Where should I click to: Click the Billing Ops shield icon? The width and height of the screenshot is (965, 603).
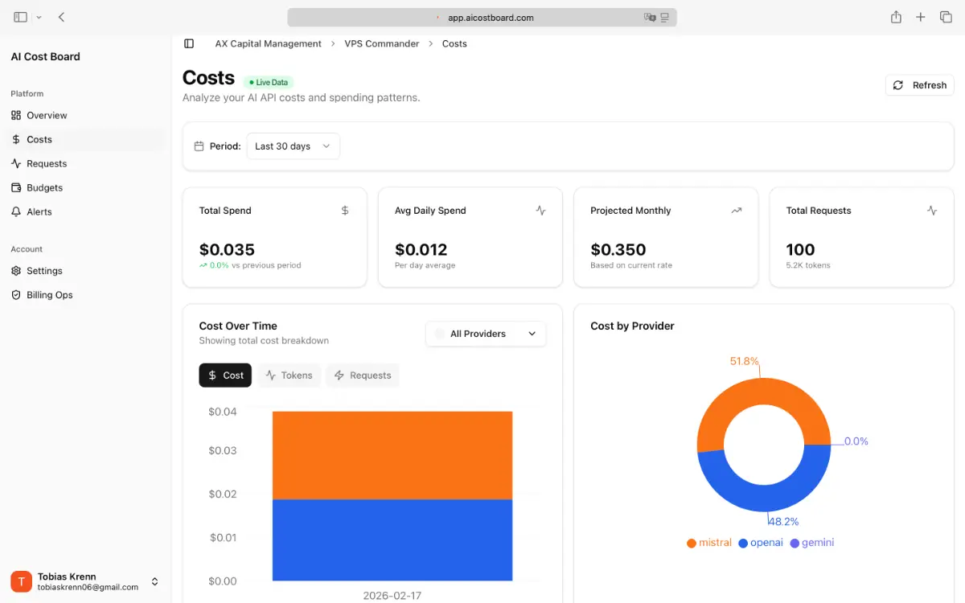click(x=16, y=295)
